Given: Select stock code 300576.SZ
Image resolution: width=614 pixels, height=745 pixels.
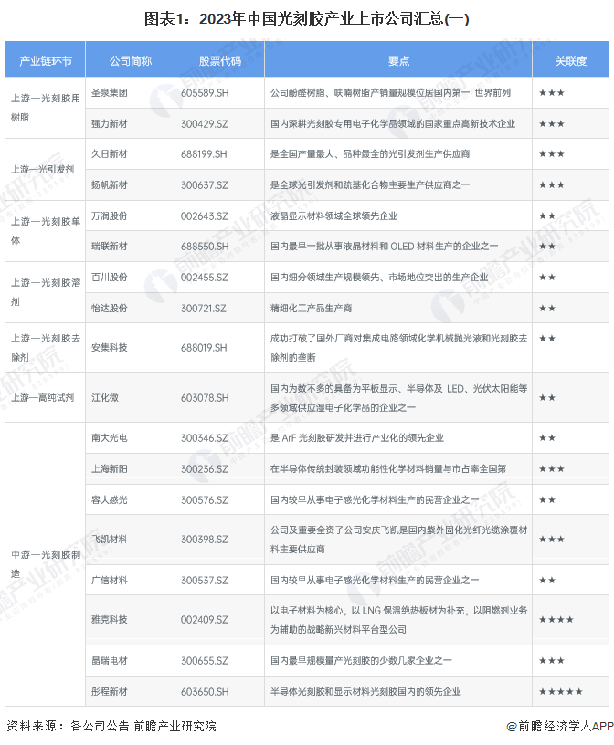Looking at the screenshot, I should pyautogui.click(x=204, y=499).
